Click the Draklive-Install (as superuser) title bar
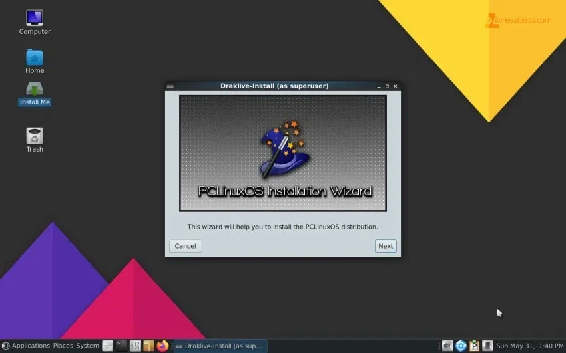Screen dimensions: 566x353 click(274, 86)
